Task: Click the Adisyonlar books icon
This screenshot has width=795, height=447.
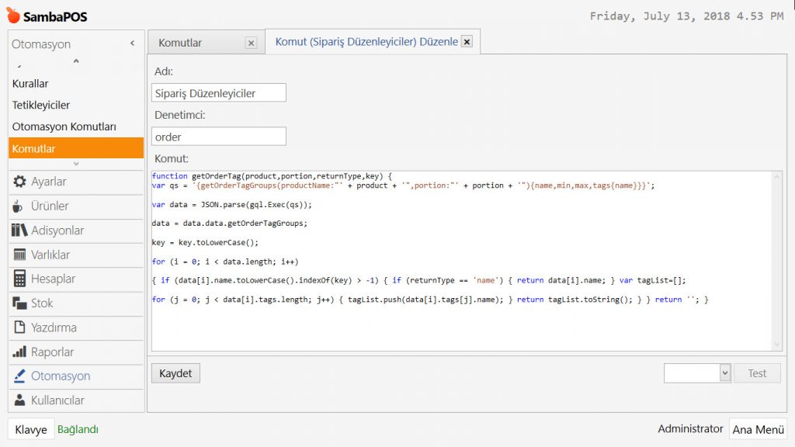Action: point(19,230)
